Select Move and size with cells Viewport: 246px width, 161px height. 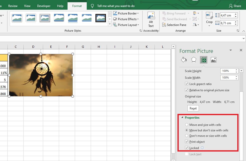[187, 125]
